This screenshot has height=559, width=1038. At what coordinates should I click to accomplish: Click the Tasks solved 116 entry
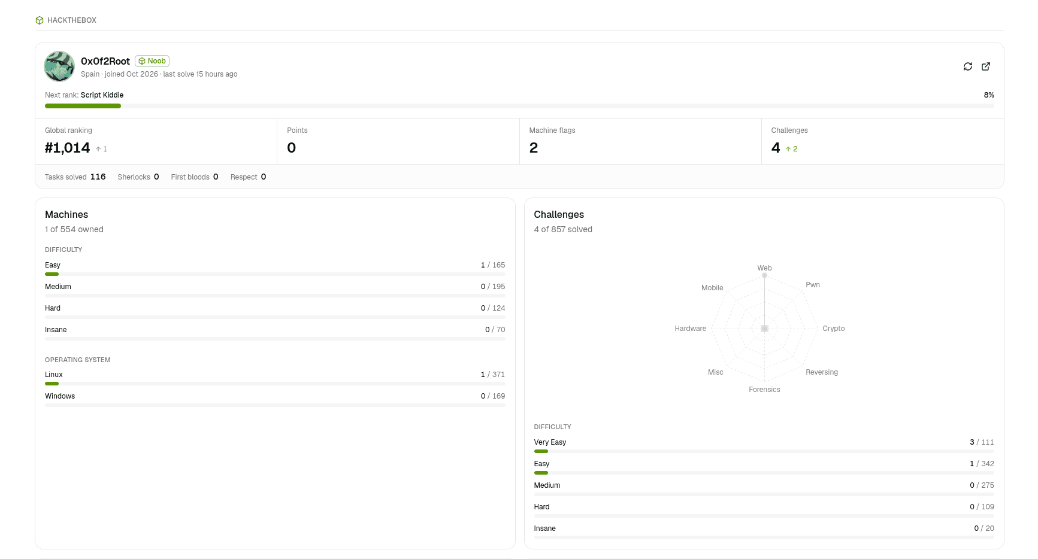pos(75,177)
